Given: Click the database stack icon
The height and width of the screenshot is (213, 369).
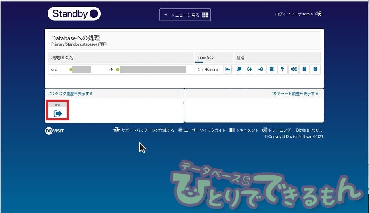Looking at the screenshot, I should [x=272, y=69].
